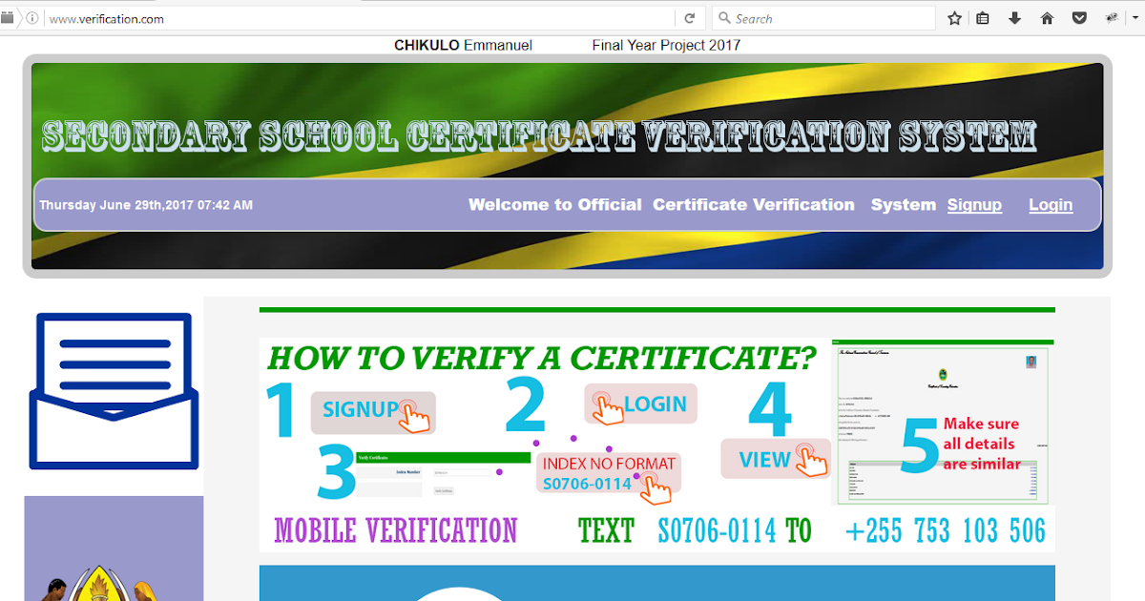Click the date text Thursday June 29th,2017
Screen dimensions: 1145x601
146,205
